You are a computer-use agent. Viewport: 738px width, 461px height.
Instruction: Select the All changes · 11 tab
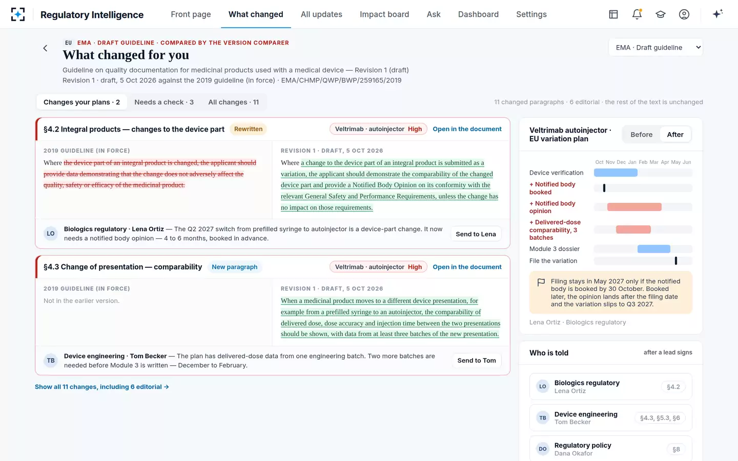(234, 102)
